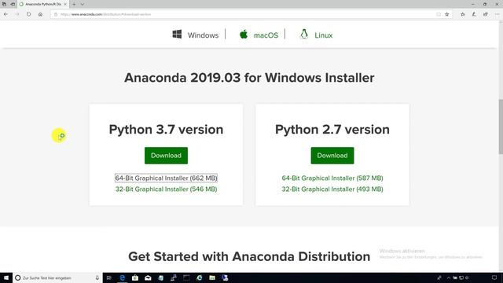Open 64-Bit Graphical Installer (662 MB) link
Screen dimensions: 503x283
point(166,178)
